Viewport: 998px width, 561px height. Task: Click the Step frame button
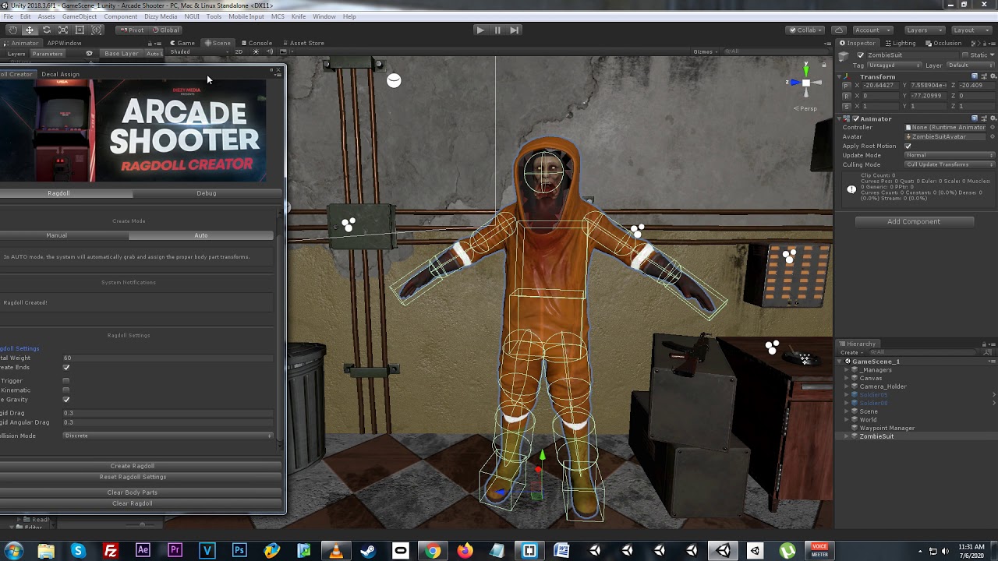pyautogui.click(x=514, y=30)
